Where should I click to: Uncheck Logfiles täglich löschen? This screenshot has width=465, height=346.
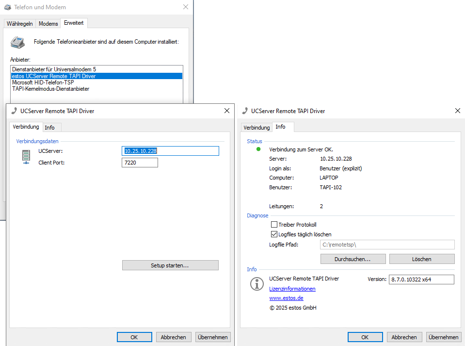(274, 234)
